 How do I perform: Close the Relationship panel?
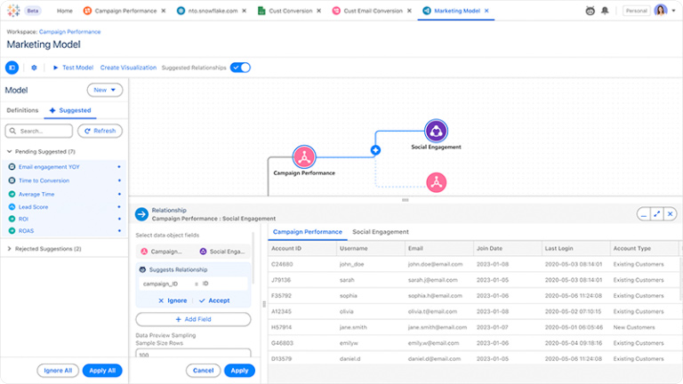coord(670,214)
